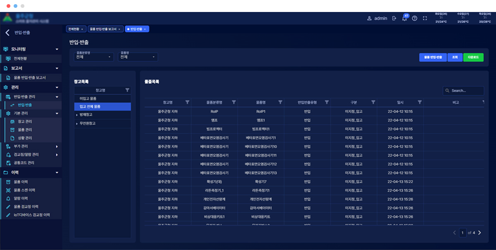This screenshot has width=496, height=250.
Task: Open filter for 창고명 in 창고목록 panel
Action: point(127,90)
